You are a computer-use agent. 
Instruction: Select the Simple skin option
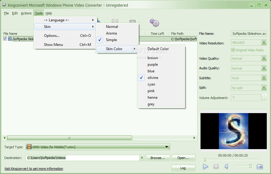click(117, 40)
